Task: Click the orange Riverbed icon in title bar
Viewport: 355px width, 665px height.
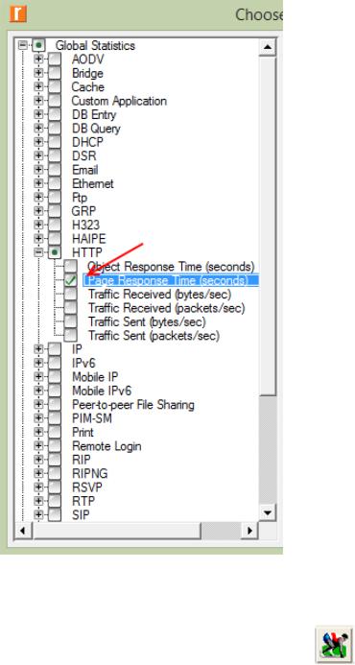Action: click(x=18, y=13)
